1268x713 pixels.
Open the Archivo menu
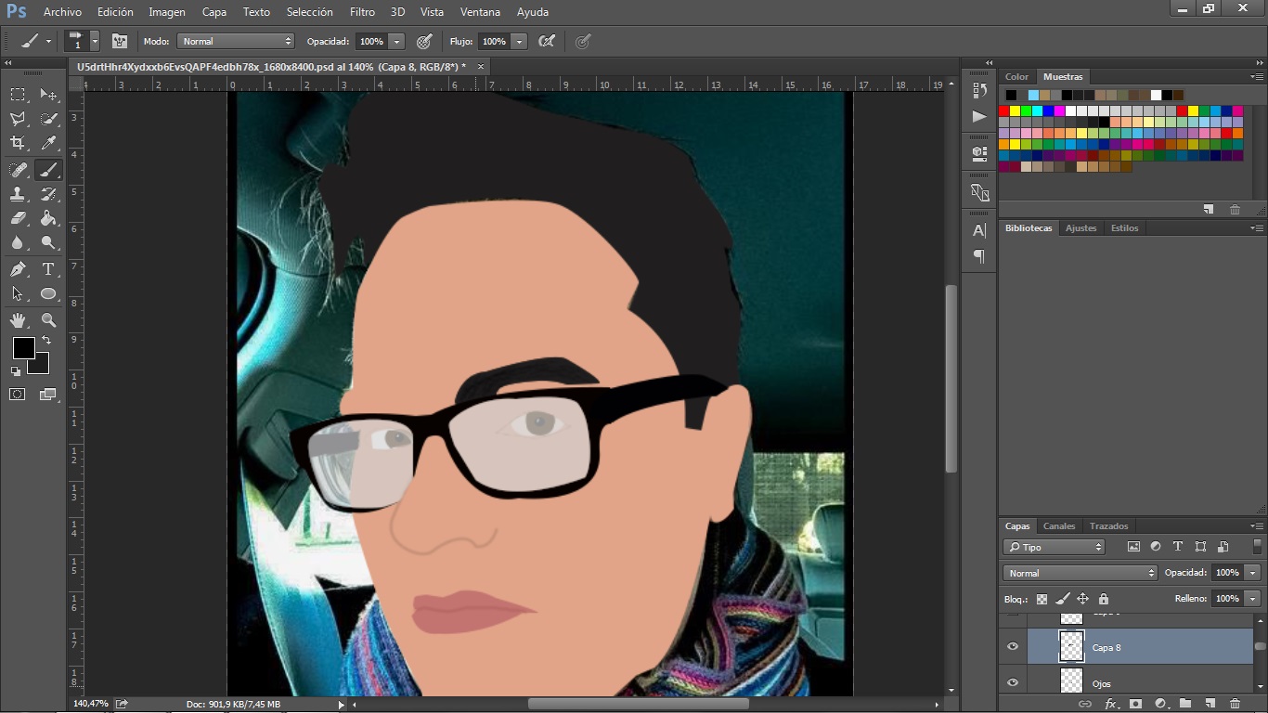click(x=62, y=12)
